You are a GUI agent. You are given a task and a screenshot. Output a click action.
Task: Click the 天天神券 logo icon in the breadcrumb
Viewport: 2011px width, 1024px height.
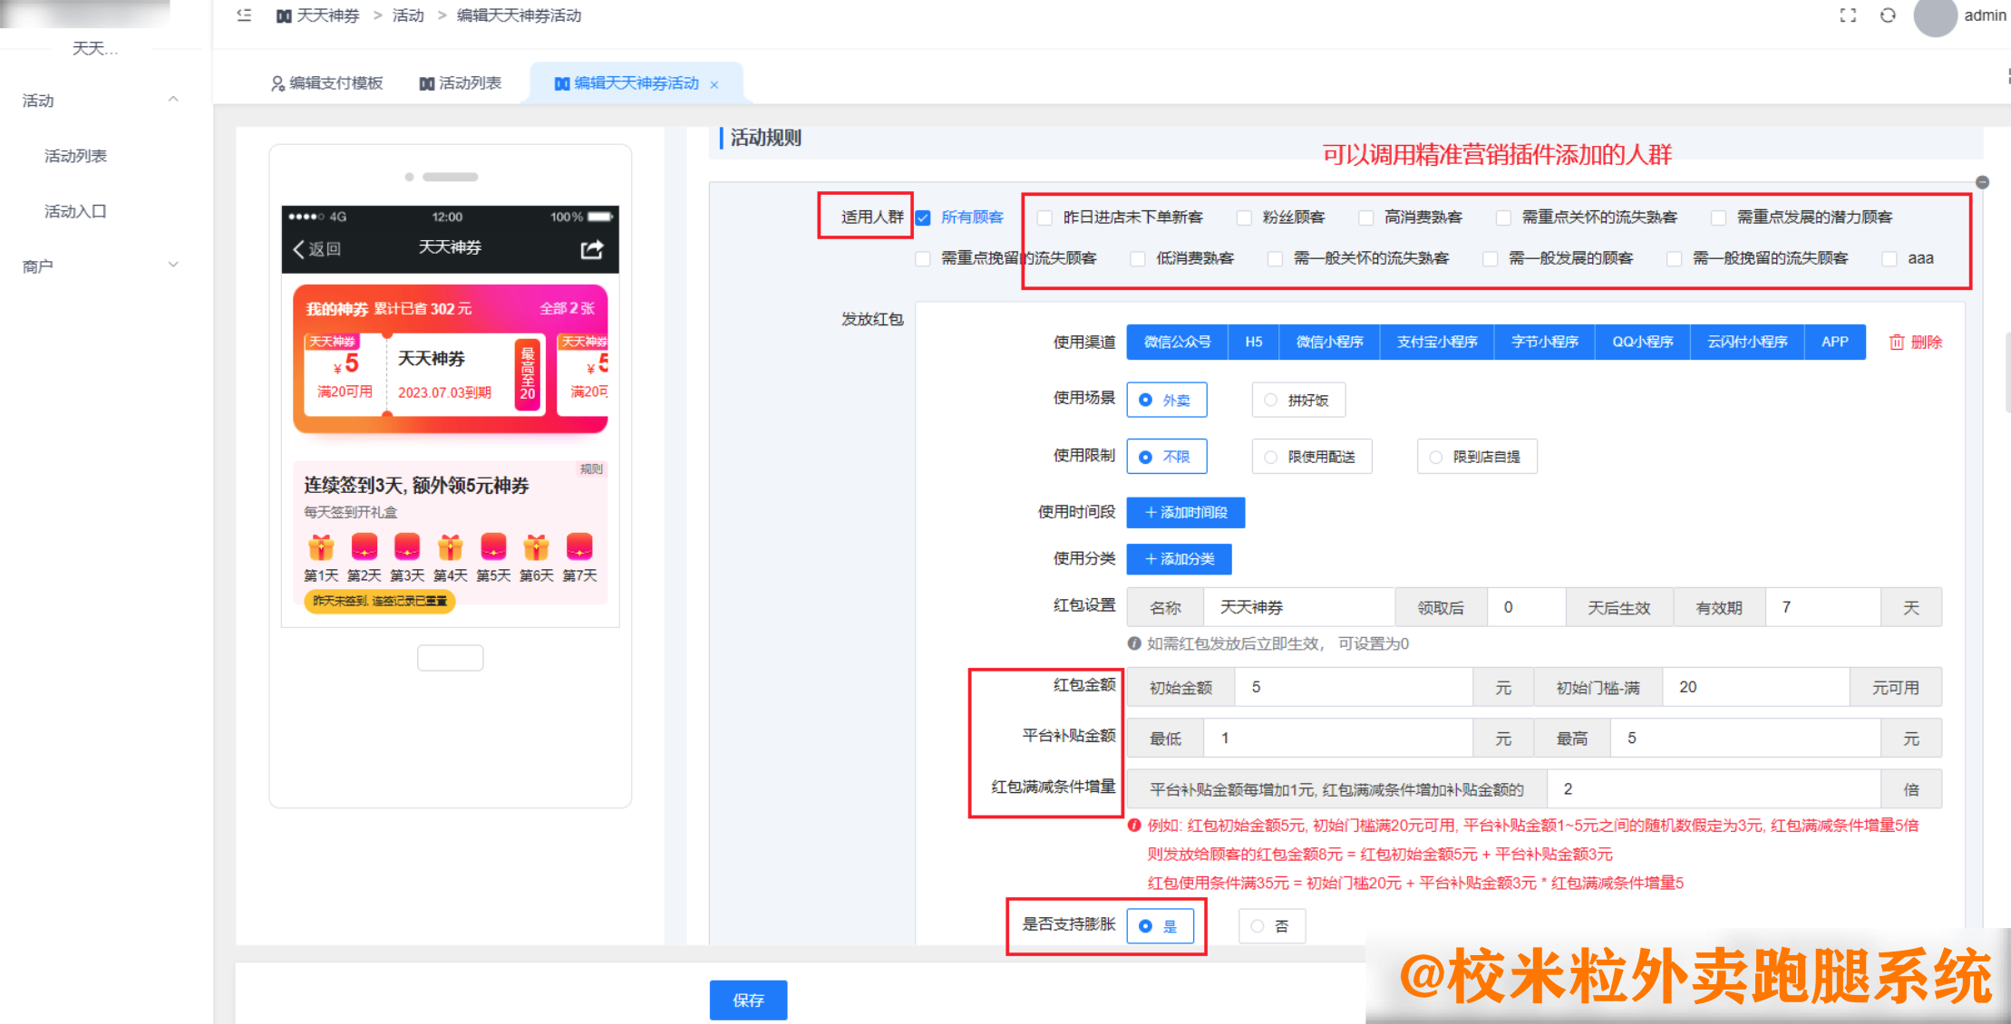(283, 15)
